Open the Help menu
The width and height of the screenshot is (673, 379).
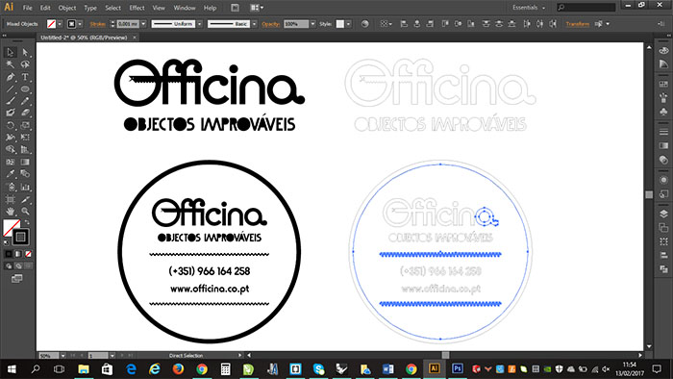(210, 8)
